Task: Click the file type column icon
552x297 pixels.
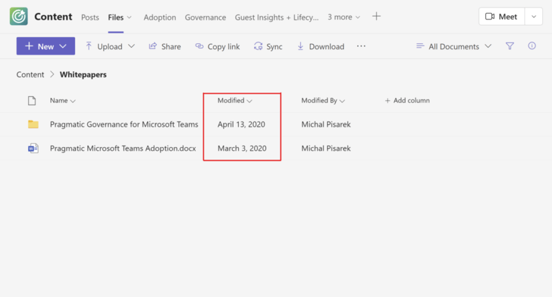Action: click(x=32, y=101)
